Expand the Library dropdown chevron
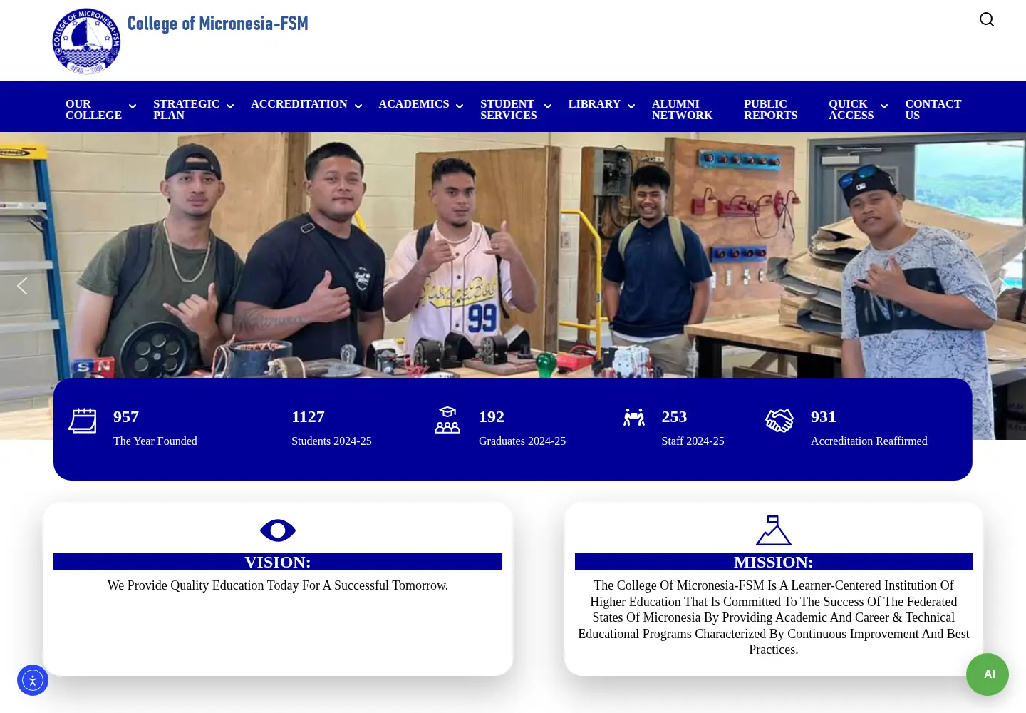Viewport: 1026px width, 713px height. pyautogui.click(x=631, y=106)
